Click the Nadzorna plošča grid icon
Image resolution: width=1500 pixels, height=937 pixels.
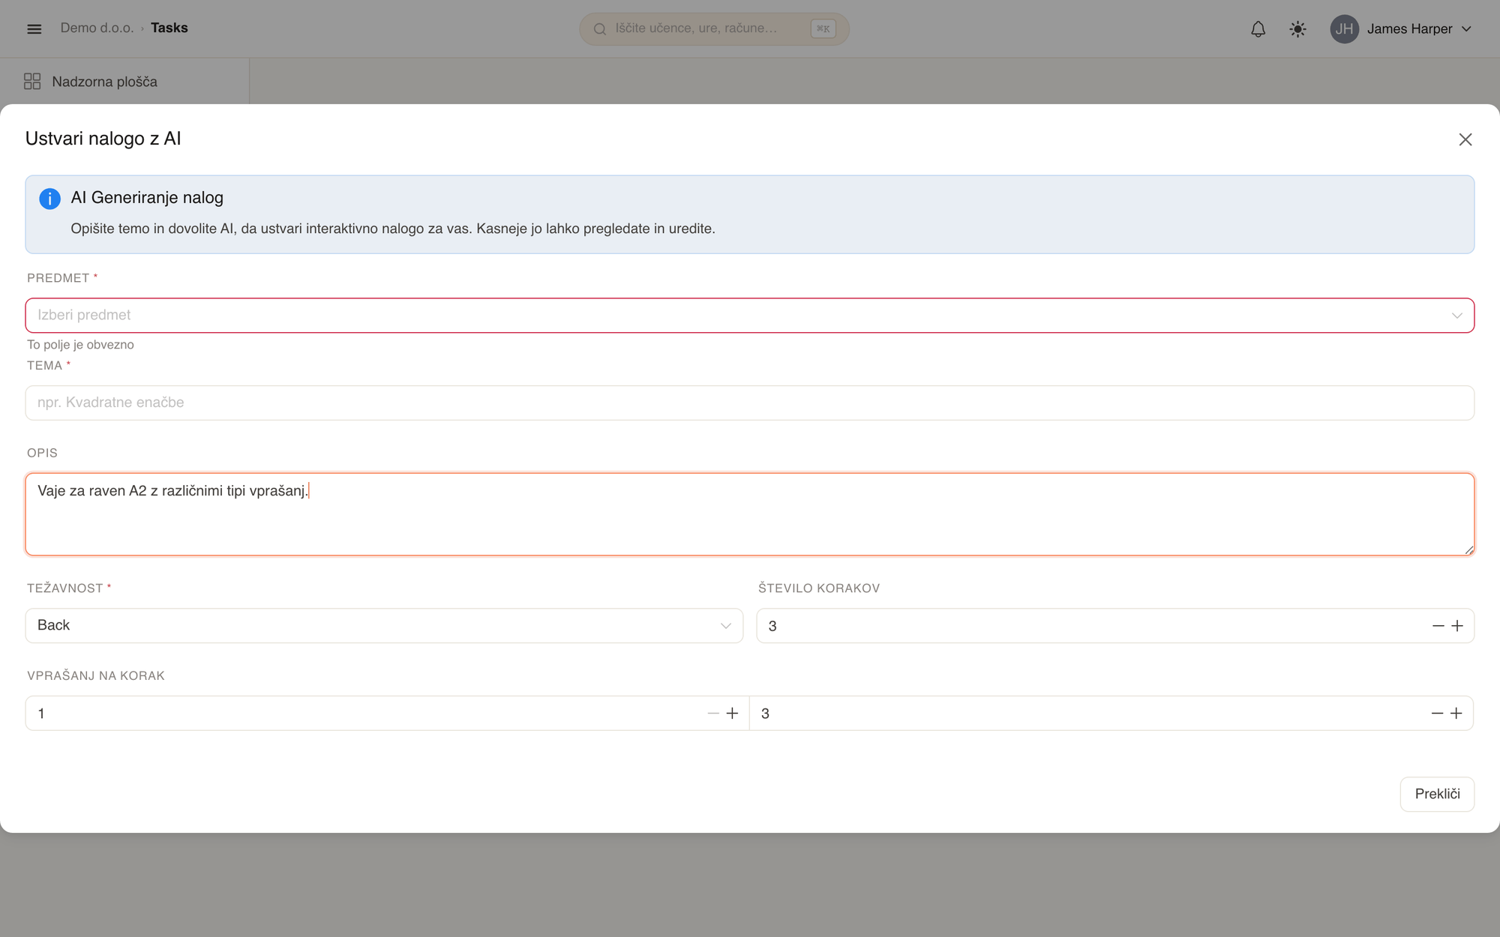click(32, 81)
